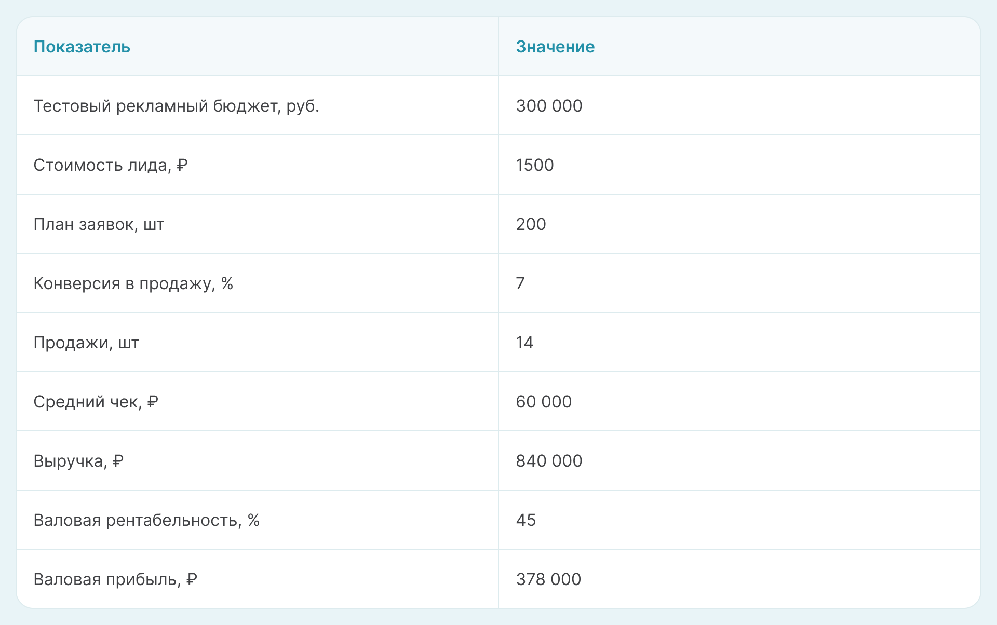Select 'Тестовый рекламный бюджет, руб.' row label
This screenshot has height=625, width=997.
[x=177, y=106]
